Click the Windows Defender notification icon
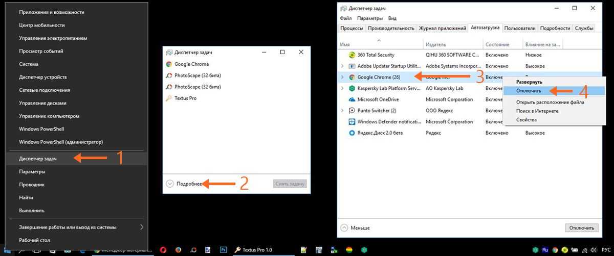The width and height of the screenshot is (614, 256). tap(352, 122)
